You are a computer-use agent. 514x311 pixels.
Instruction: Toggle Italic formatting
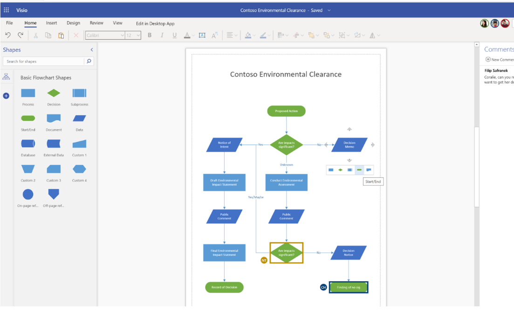pyautogui.click(x=162, y=35)
